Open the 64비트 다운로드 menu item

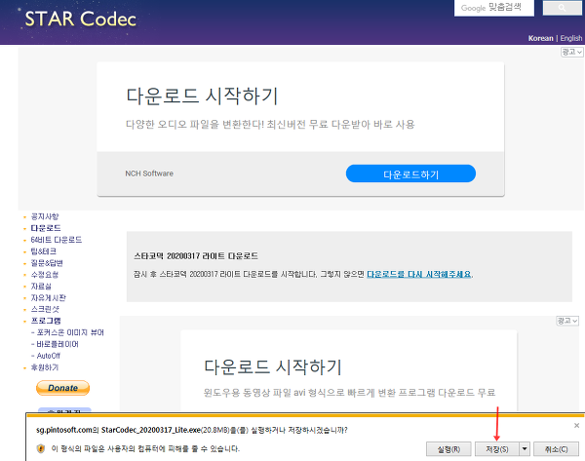point(57,240)
